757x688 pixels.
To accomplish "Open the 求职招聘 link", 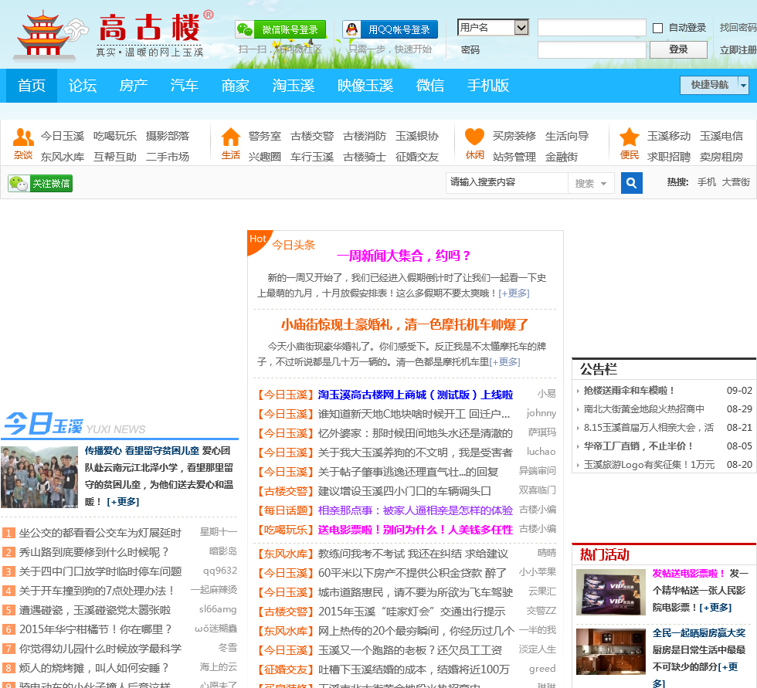I will click(x=669, y=157).
